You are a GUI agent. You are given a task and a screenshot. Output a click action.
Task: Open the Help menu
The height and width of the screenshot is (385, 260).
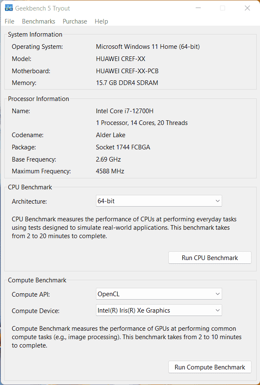pyautogui.click(x=101, y=21)
